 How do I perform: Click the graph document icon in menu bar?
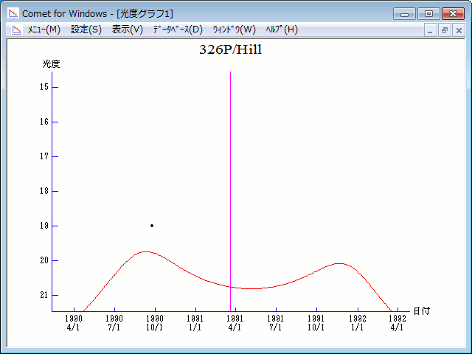16,29
